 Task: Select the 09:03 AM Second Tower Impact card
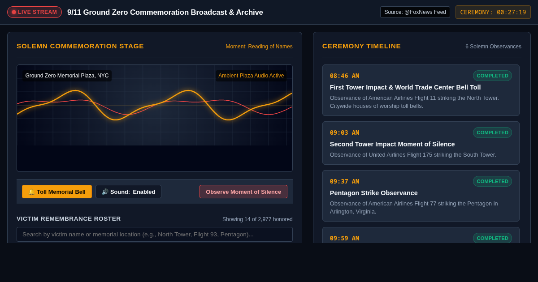(x=421, y=143)
